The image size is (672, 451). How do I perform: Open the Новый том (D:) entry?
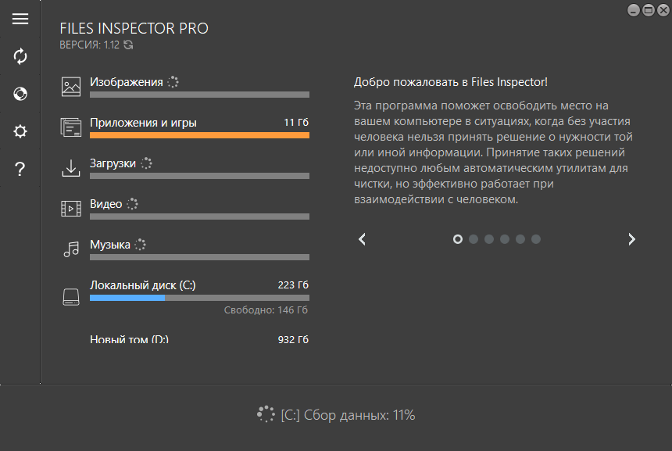point(130,340)
